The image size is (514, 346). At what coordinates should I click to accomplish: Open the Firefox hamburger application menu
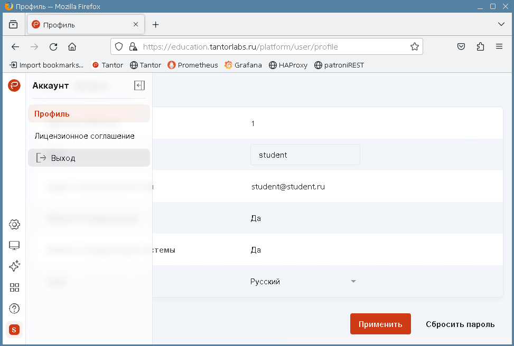499,46
